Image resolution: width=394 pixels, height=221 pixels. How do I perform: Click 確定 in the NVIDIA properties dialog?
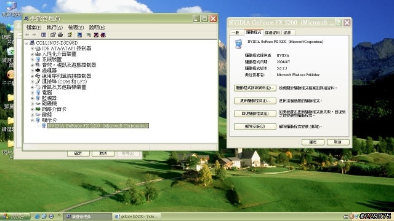[x=313, y=142]
